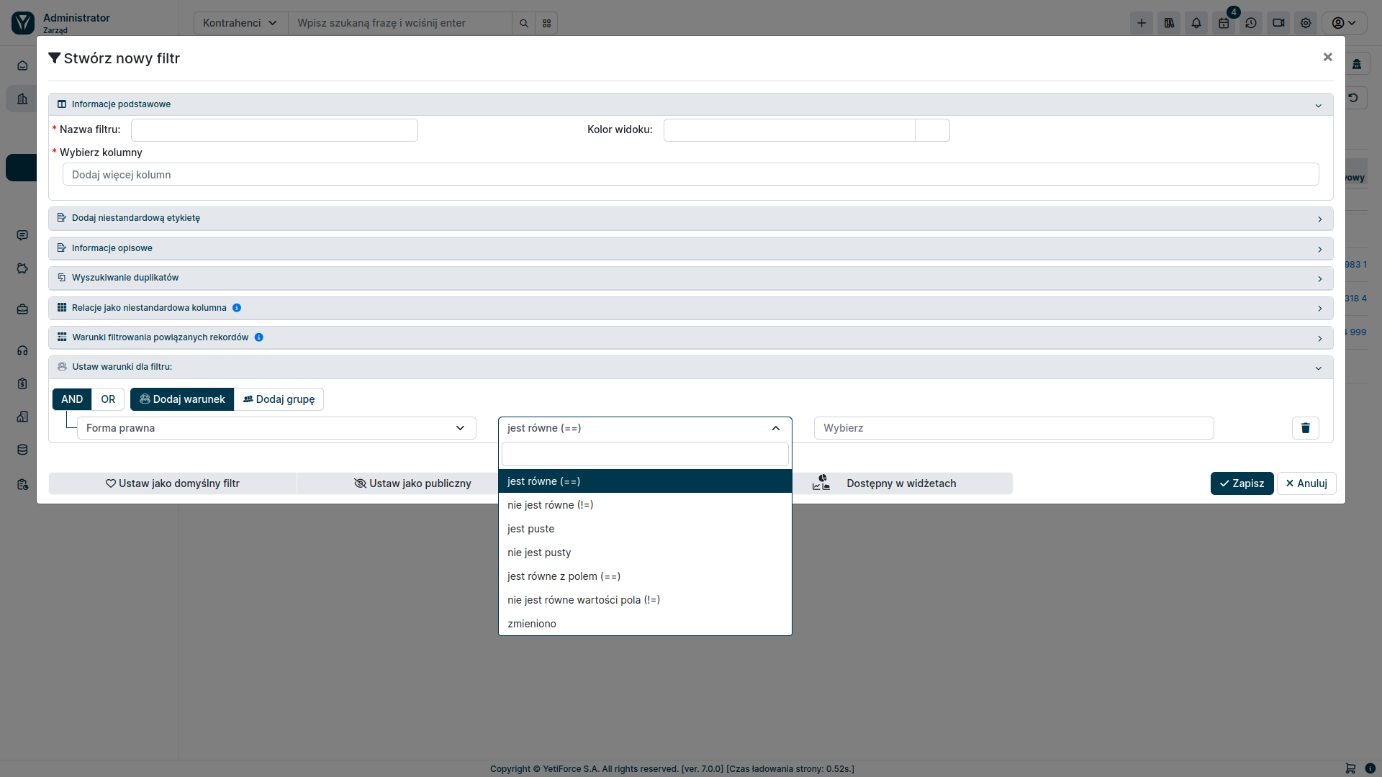Open the recent history clock icon

1251,23
